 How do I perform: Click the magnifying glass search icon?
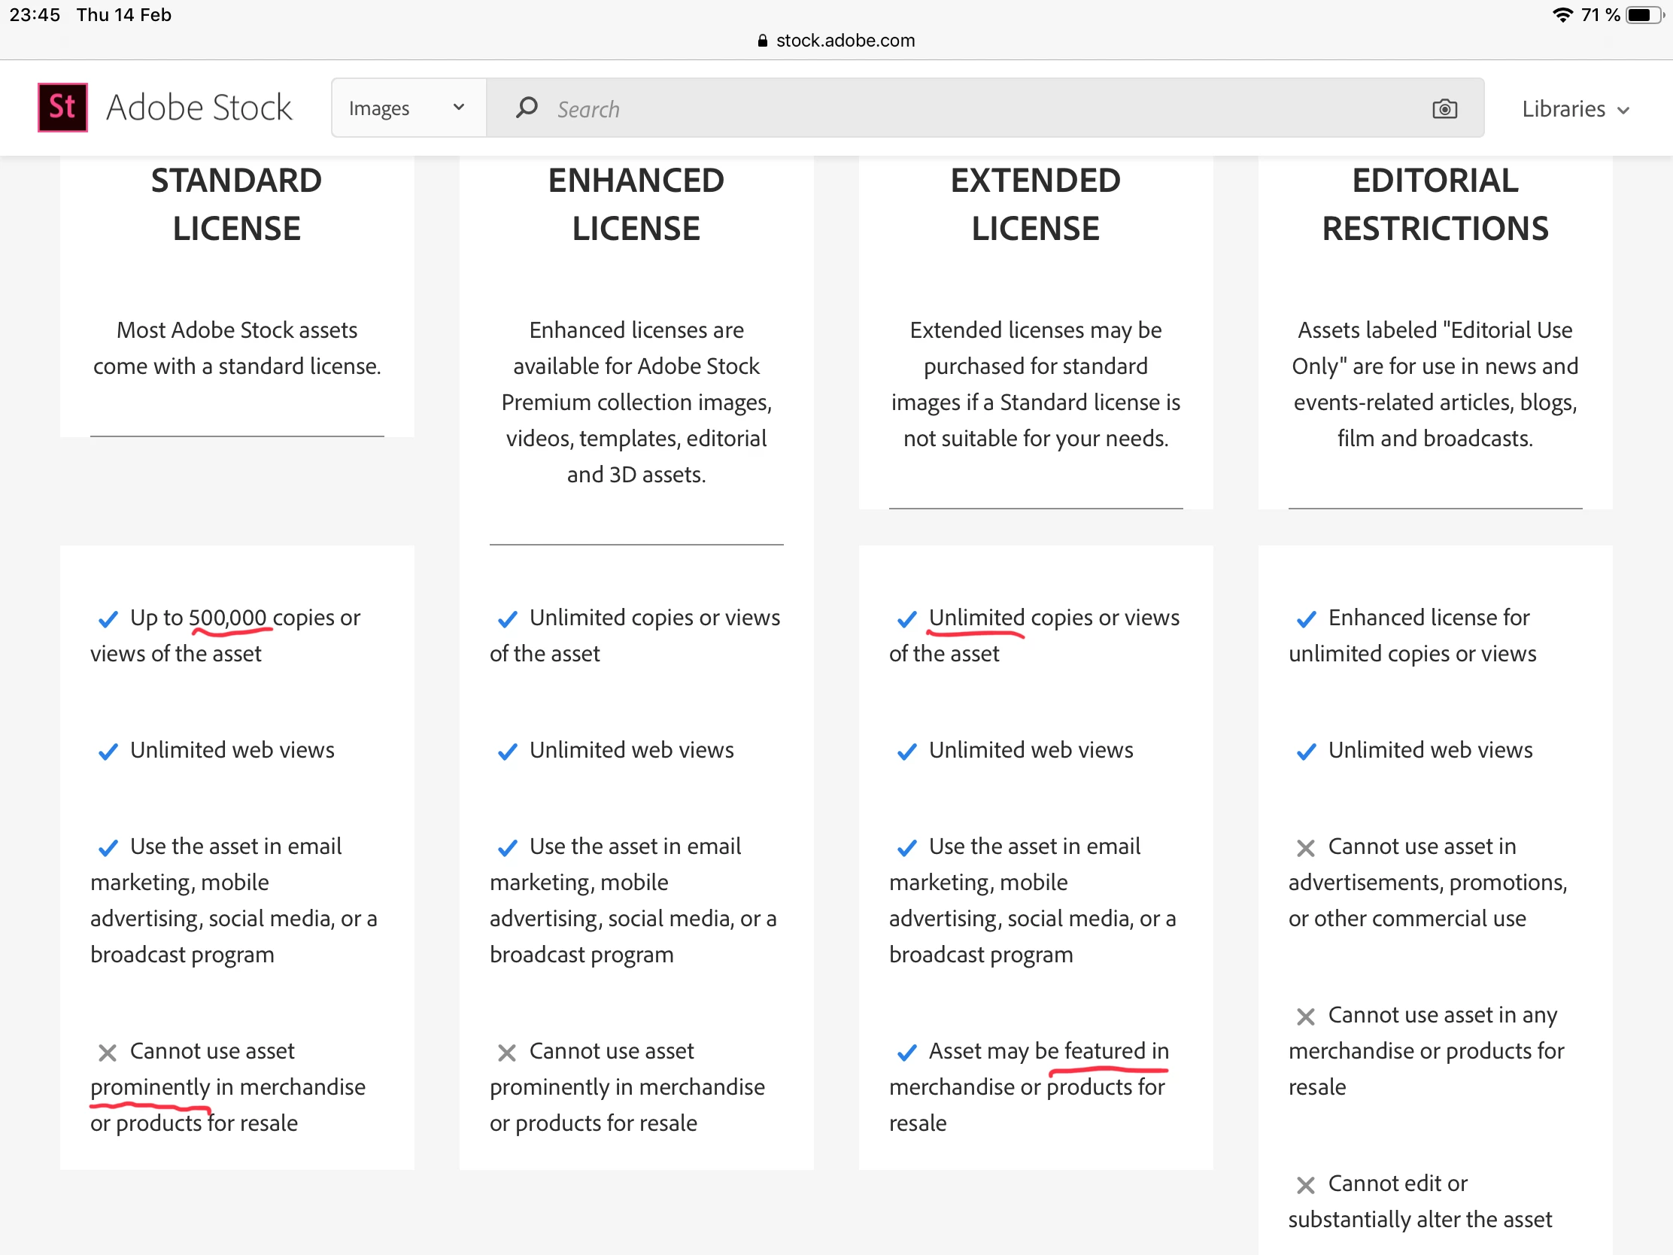click(x=527, y=108)
